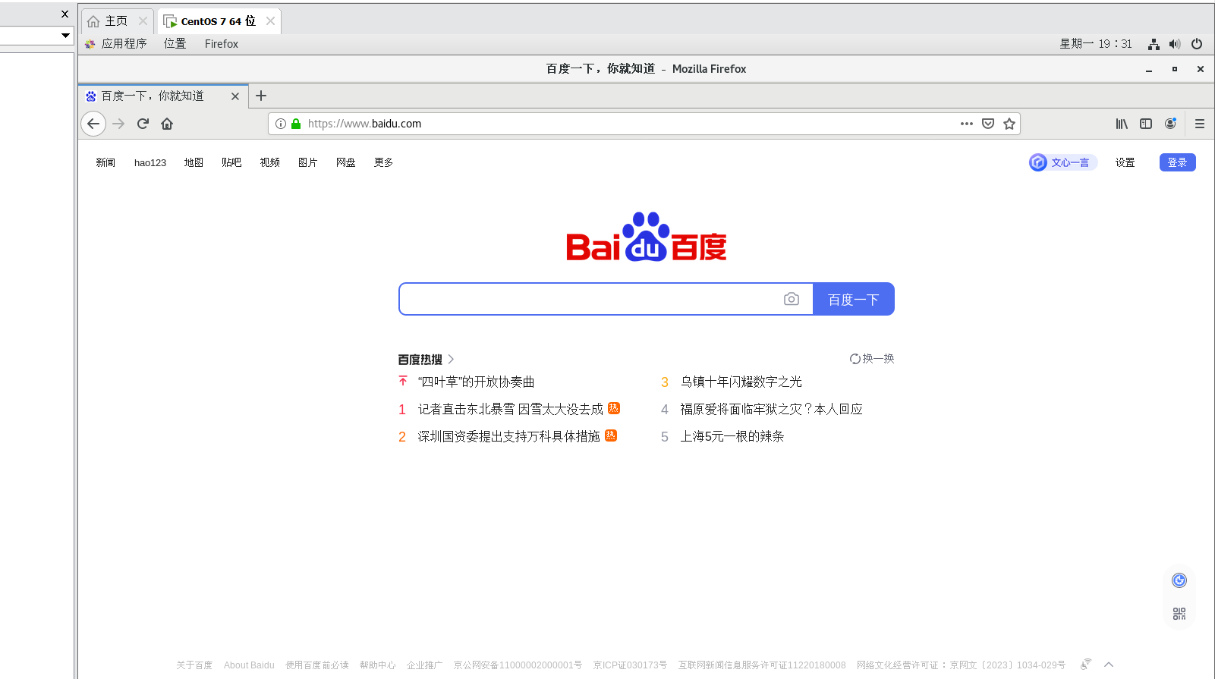Close the 主页 VM tab
1215x679 pixels.
tap(143, 21)
